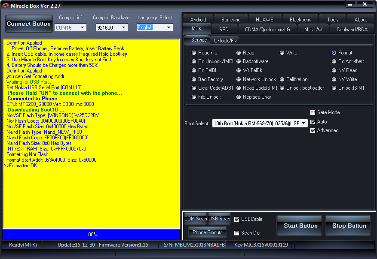
Task: Open the Mstar/W tab
Action: [x=313, y=30]
